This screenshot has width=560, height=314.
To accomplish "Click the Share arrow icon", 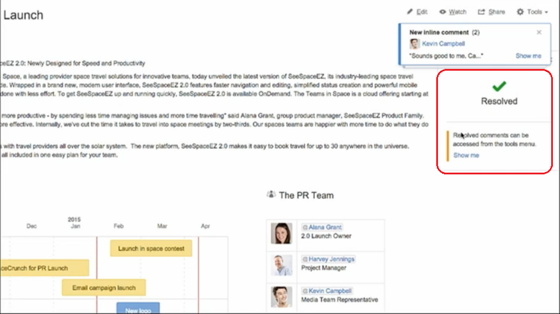I will tap(482, 12).
